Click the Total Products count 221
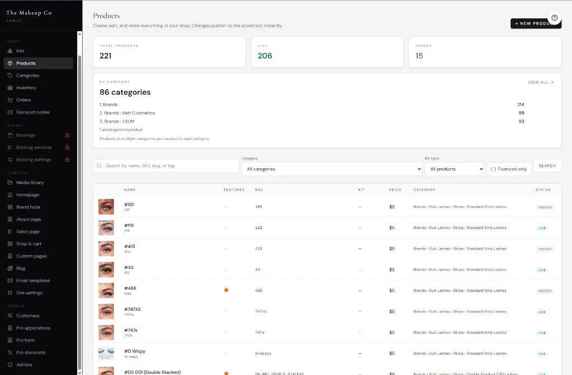572x375 pixels. coord(106,56)
